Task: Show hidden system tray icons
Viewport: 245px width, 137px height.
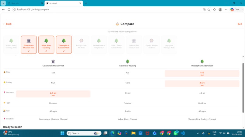Action: [198, 133]
